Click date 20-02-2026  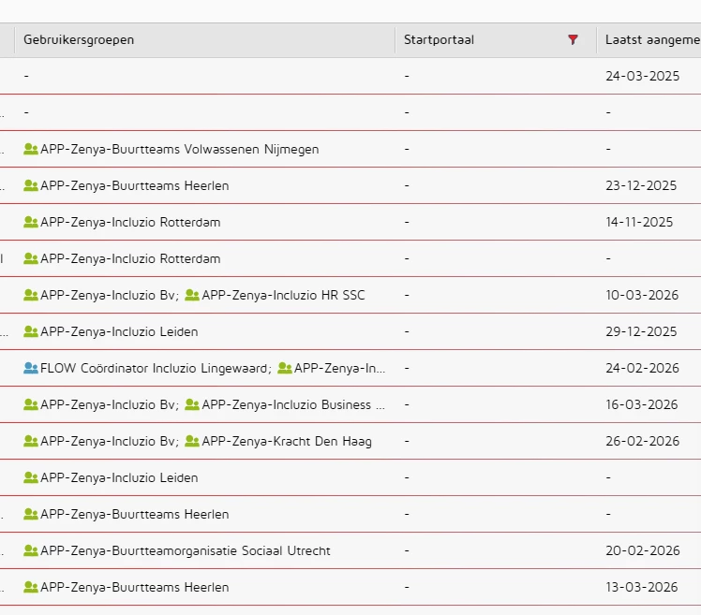click(643, 550)
